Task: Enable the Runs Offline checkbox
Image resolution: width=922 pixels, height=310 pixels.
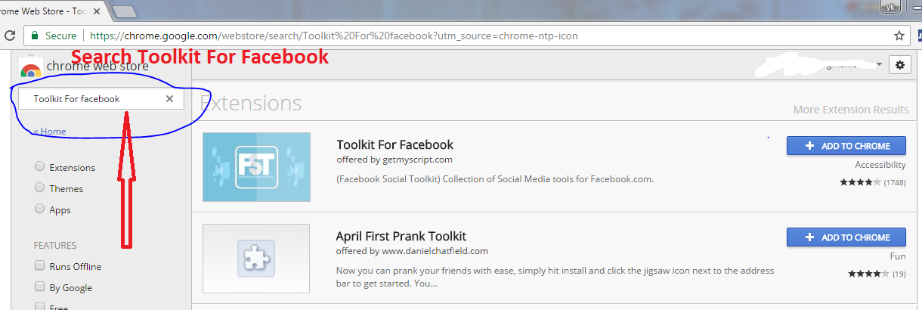Action: (39, 266)
